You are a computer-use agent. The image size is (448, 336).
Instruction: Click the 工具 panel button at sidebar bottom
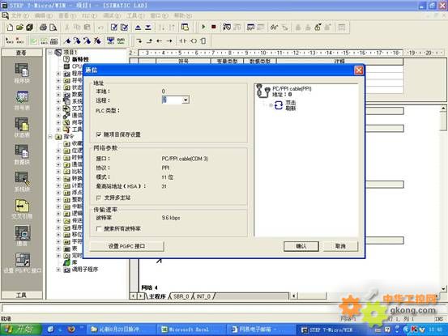pyautogui.click(x=22, y=295)
